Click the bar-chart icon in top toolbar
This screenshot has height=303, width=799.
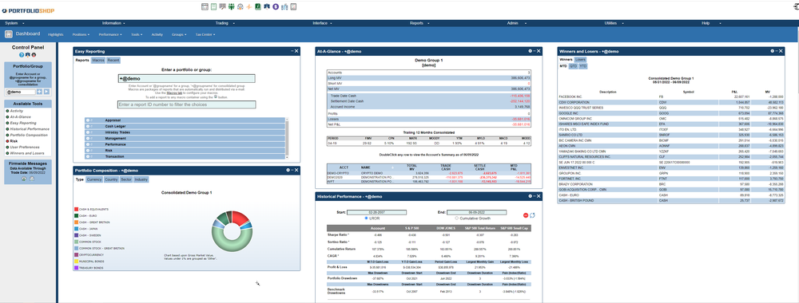click(x=284, y=7)
